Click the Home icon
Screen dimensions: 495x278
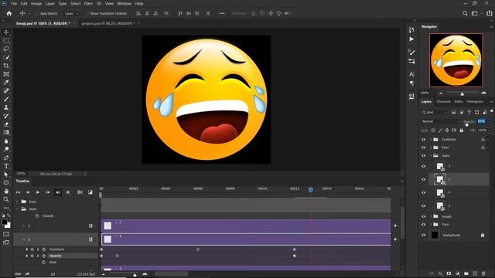point(9,13)
